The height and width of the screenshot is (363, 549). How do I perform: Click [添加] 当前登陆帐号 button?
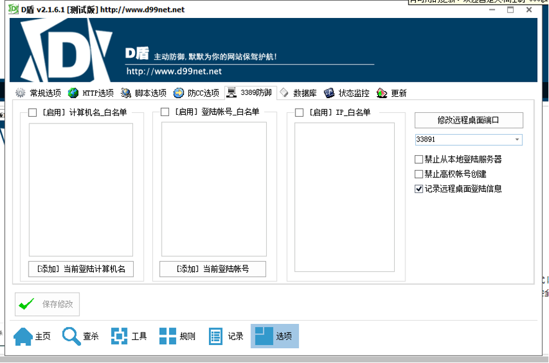[213, 269]
